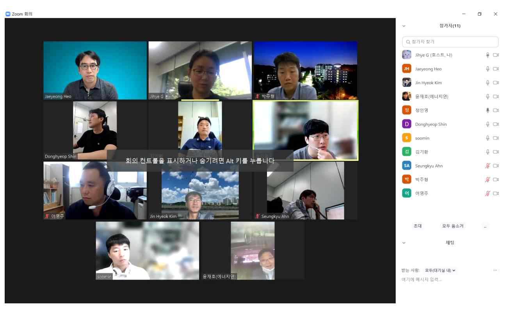Select 박주형 video tile
The height and width of the screenshot is (310, 509).
(x=305, y=71)
